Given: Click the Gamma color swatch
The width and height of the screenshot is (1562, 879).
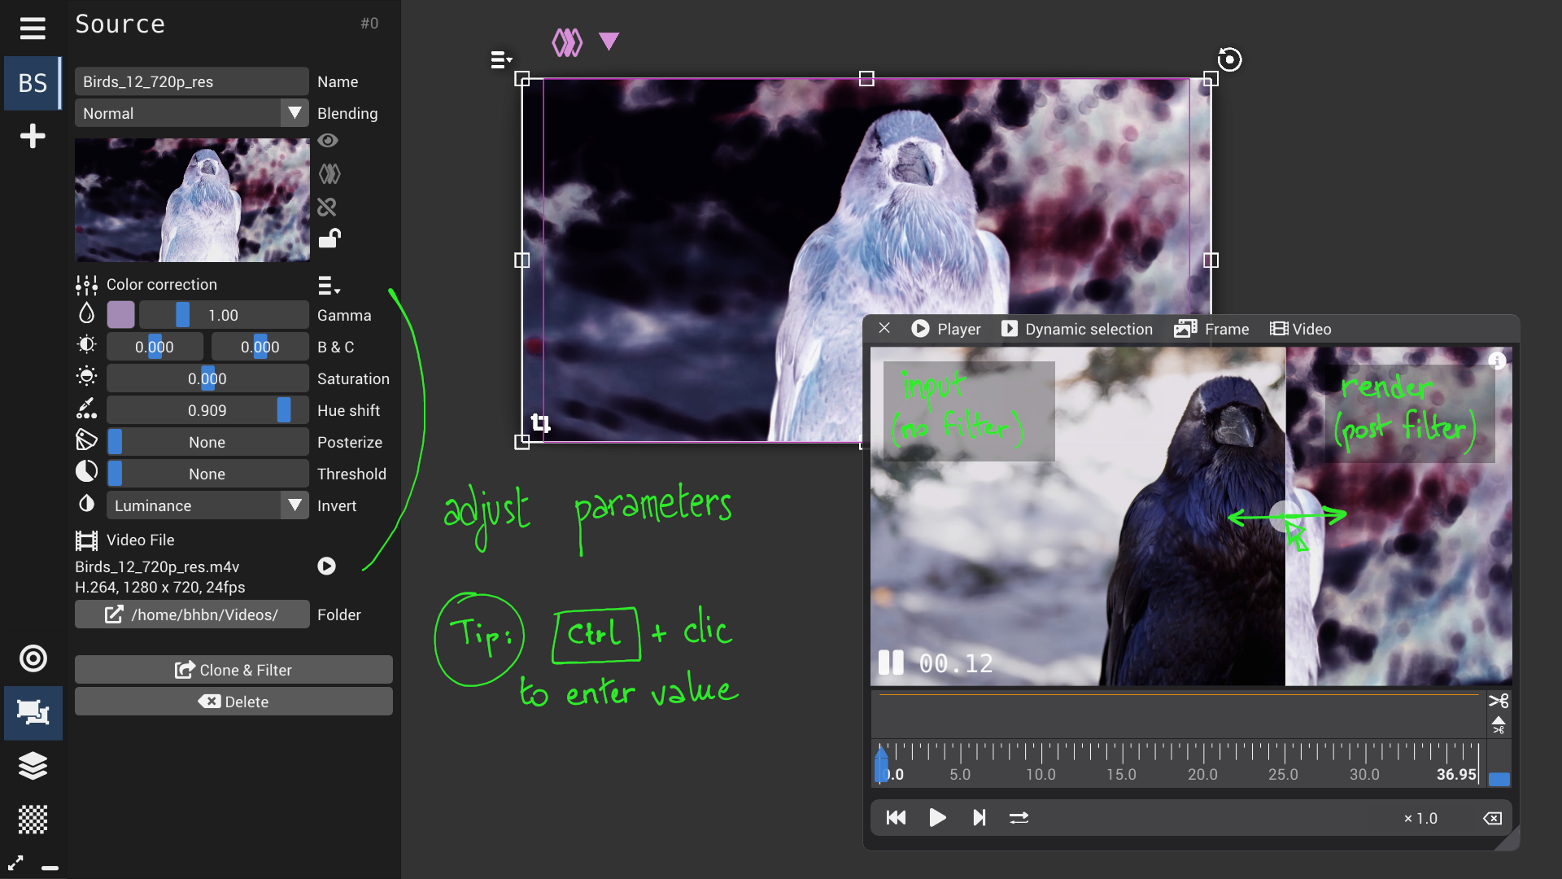Looking at the screenshot, I should tap(120, 315).
